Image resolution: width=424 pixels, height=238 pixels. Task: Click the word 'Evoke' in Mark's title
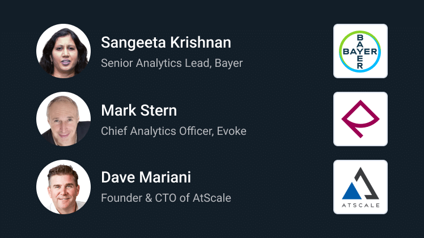(x=232, y=131)
